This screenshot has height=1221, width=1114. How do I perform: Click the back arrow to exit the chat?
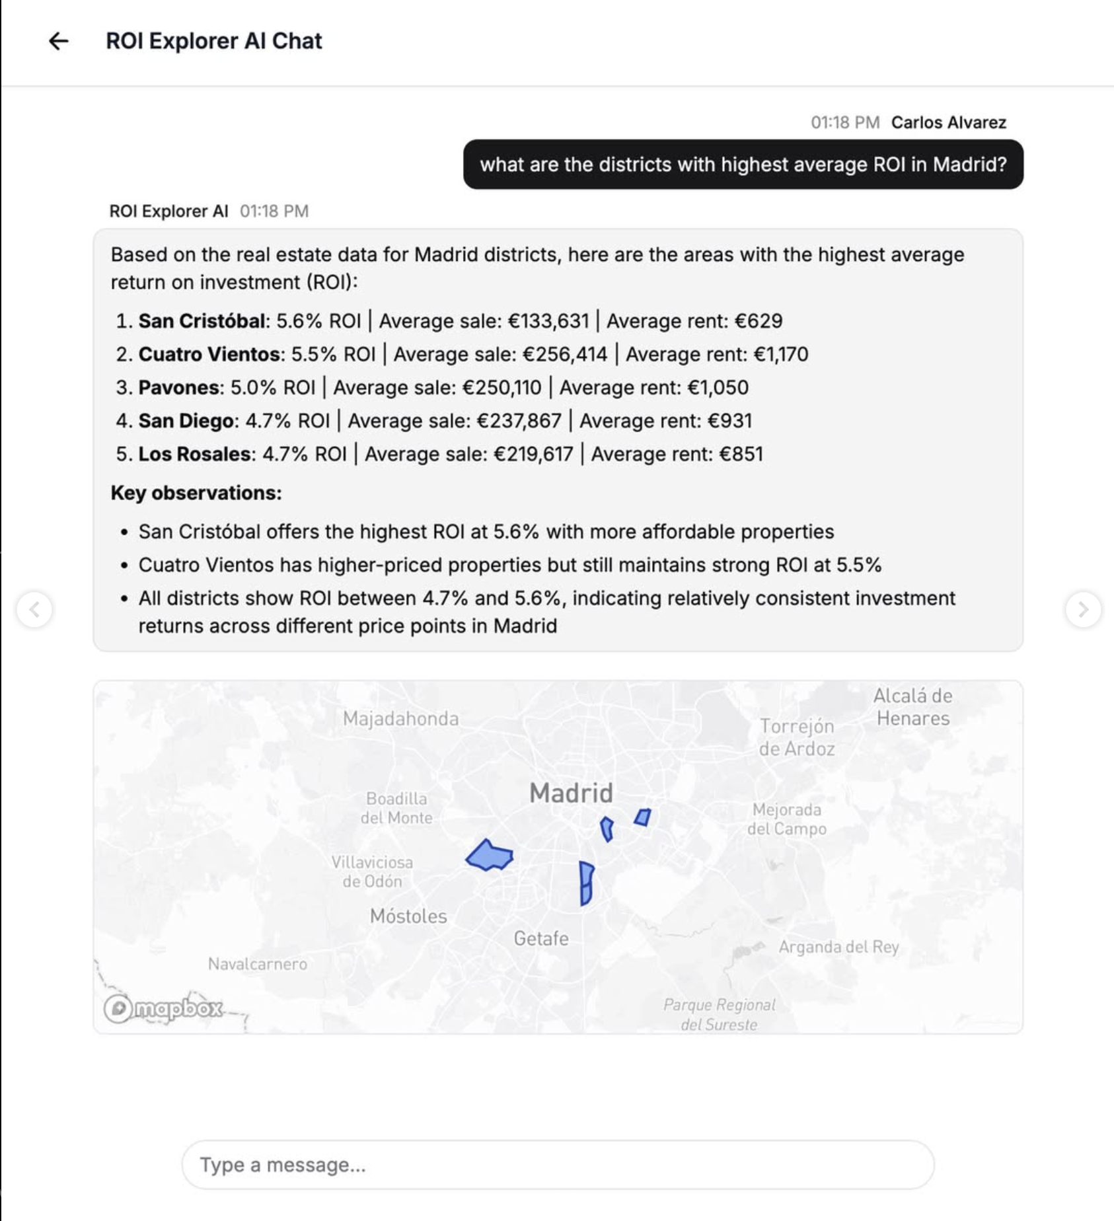tap(58, 42)
